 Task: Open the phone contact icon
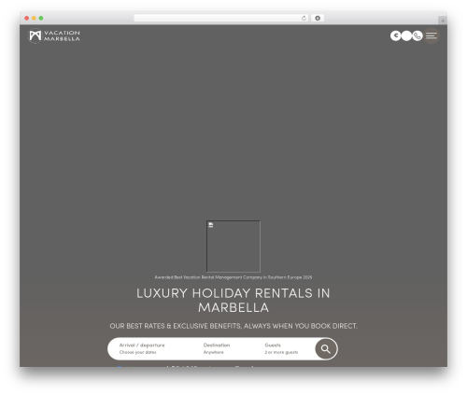tap(417, 35)
